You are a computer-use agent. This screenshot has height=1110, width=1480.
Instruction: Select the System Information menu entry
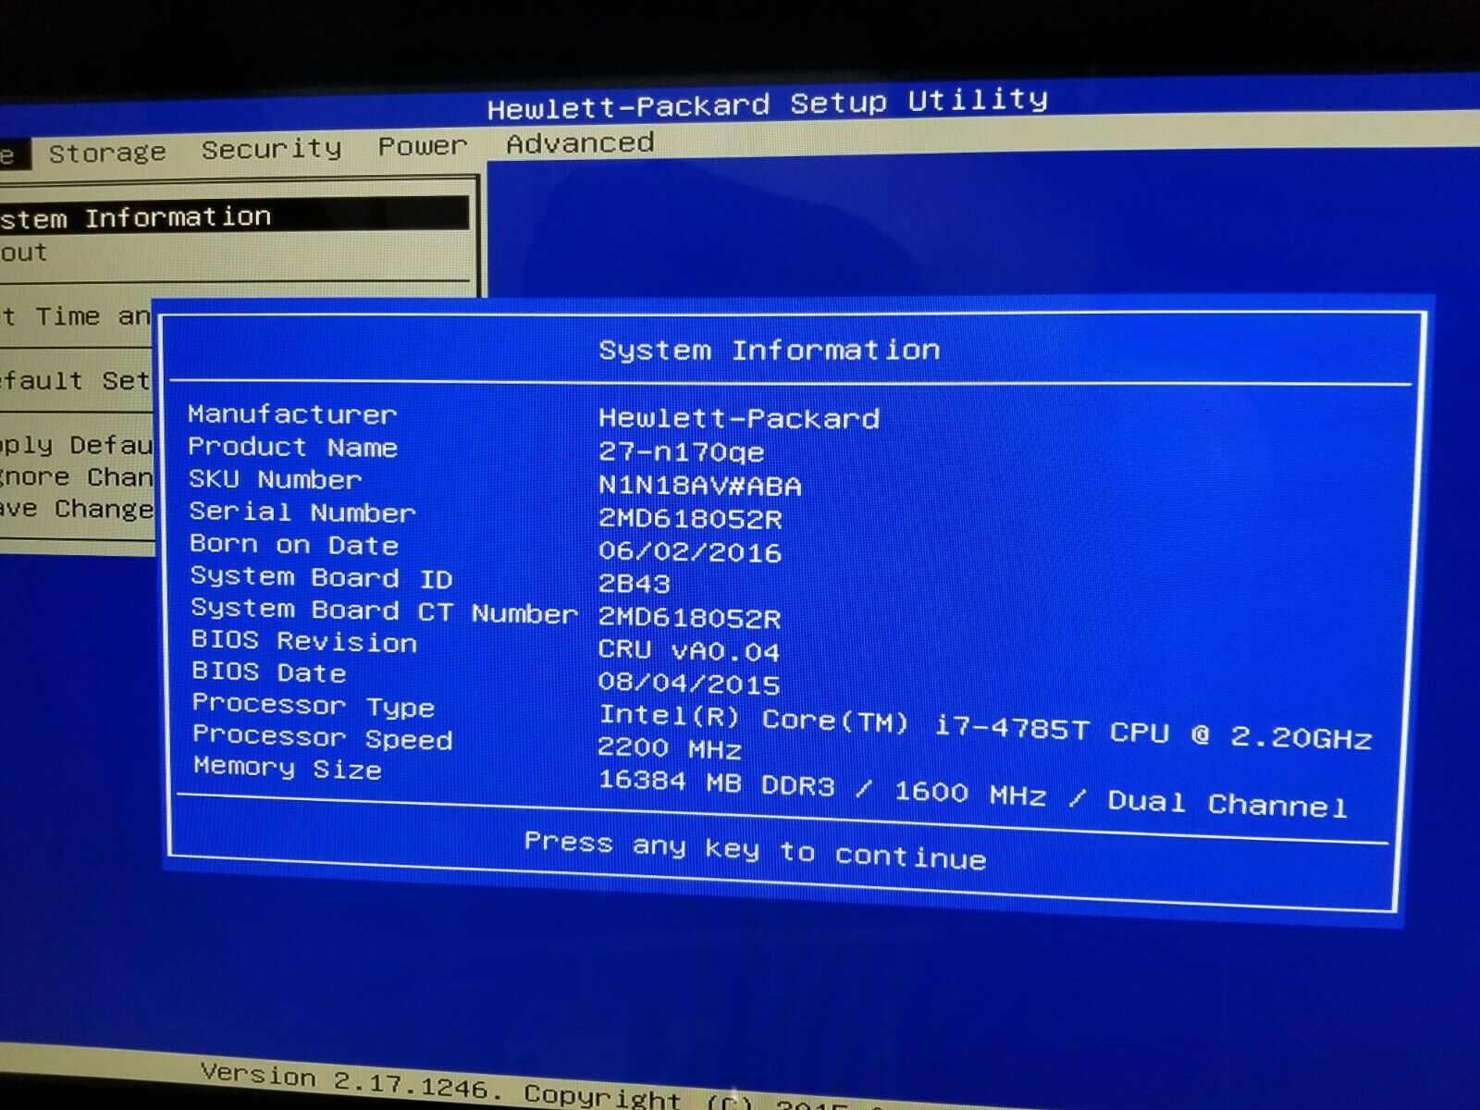(234, 216)
